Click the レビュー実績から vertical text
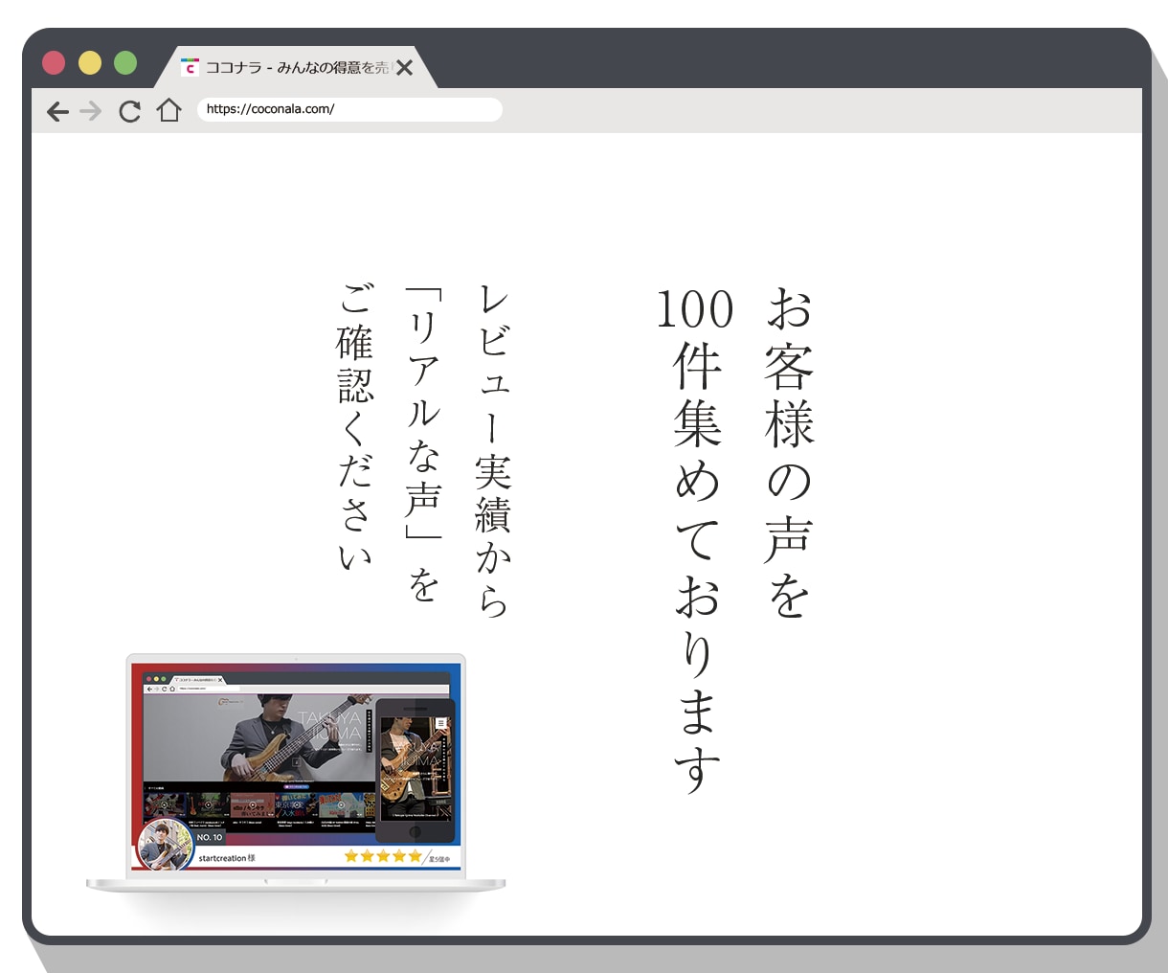1168x973 pixels. [x=493, y=450]
